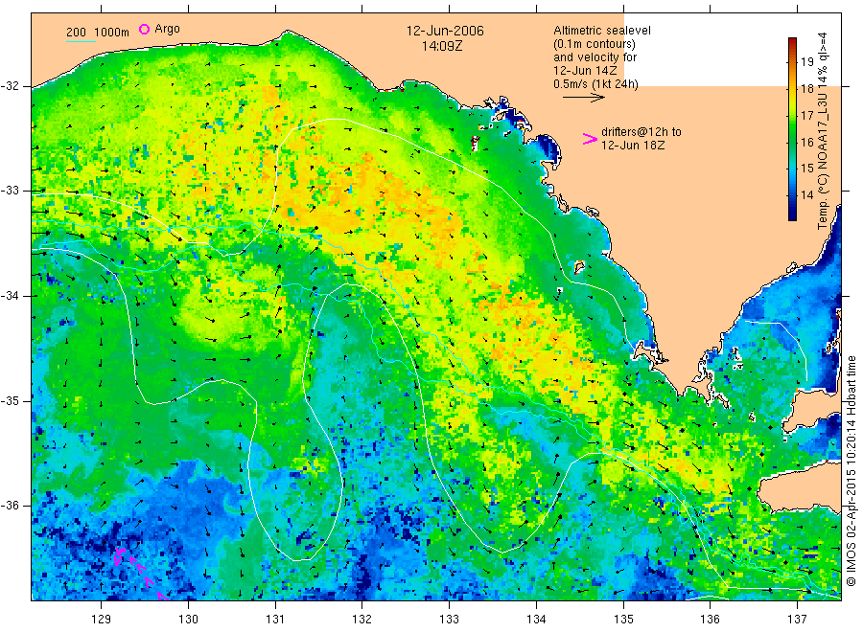
Task: Click the 12-Jun-2006 date title
Action: [x=445, y=31]
